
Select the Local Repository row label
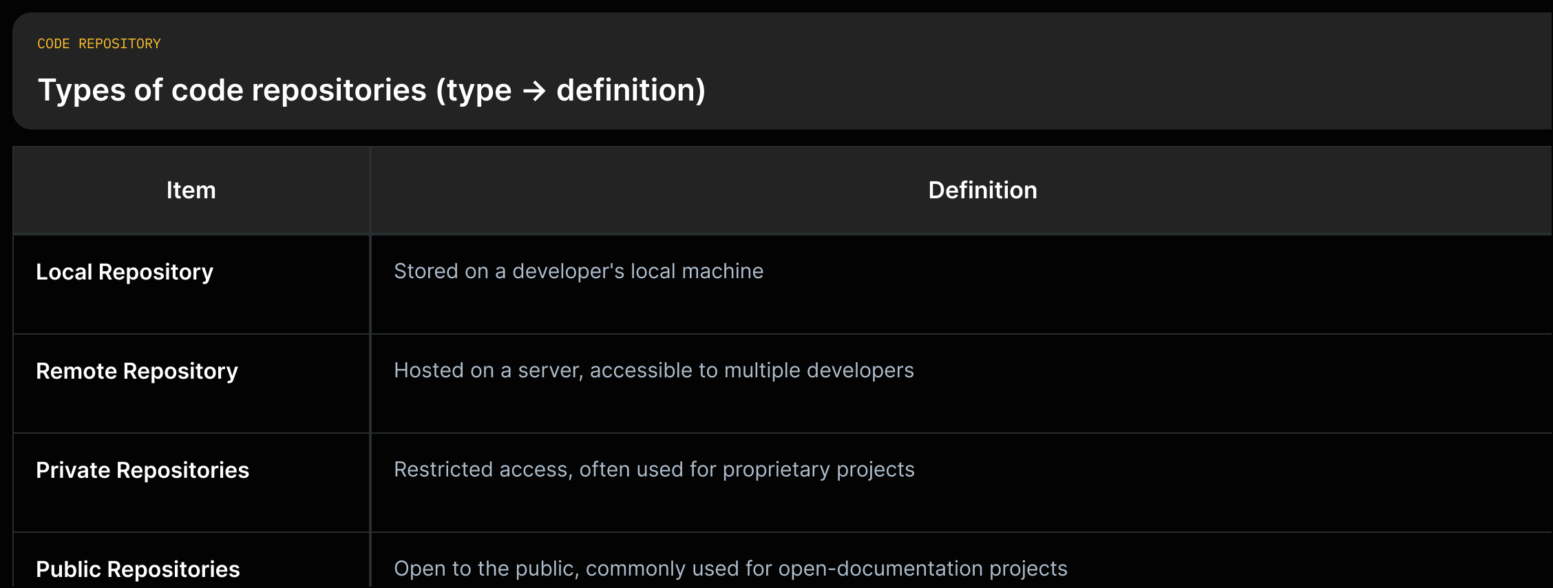coord(125,272)
